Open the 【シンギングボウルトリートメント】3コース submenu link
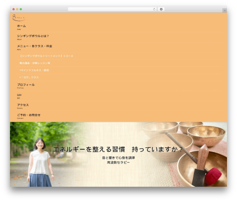Screen dimensions: 237x201 (x=46, y=56)
